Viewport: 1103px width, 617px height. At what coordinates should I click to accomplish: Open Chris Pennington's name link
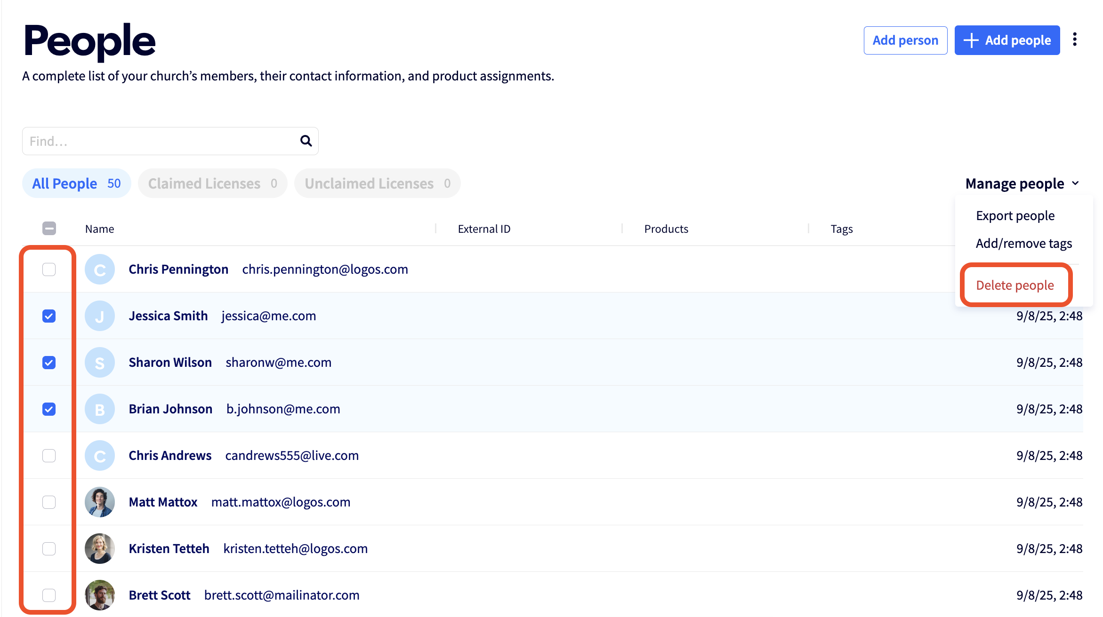tap(178, 269)
